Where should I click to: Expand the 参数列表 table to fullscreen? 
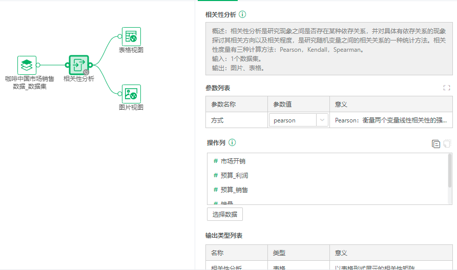447,88
